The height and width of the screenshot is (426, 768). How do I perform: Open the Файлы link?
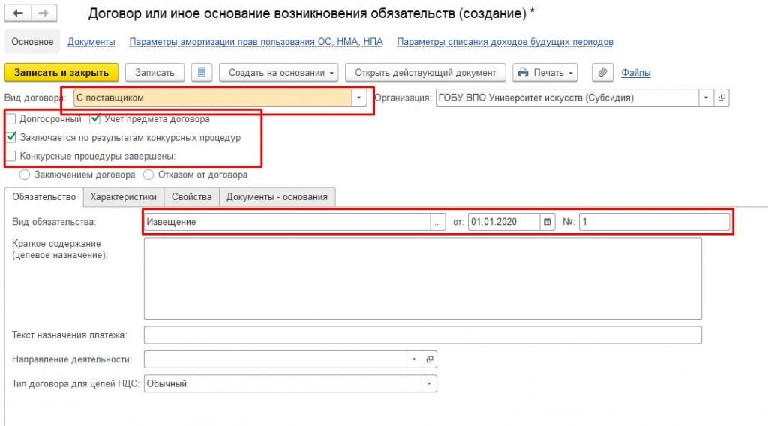point(635,73)
